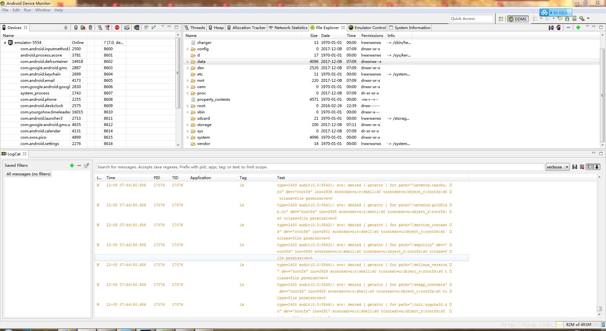
Task: Dump View Hierarchy for UI Automator
Action: pos(137,27)
